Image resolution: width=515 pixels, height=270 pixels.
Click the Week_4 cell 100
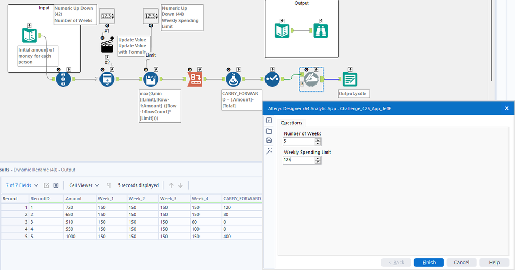pyautogui.click(x=206, y=229)
